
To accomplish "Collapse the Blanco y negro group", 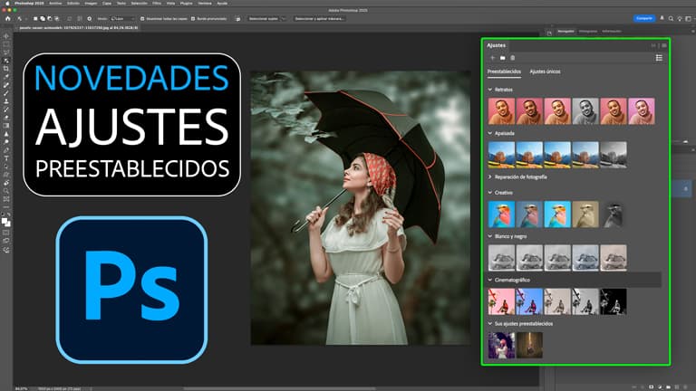I will click(490, 236).
